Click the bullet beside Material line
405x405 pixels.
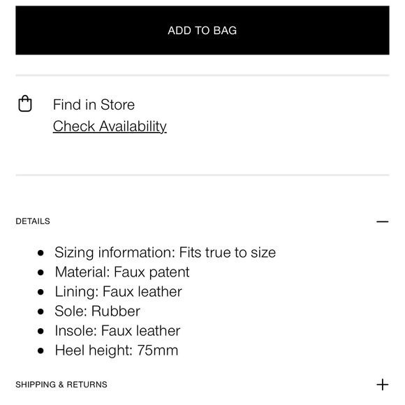tap(40, 272)
